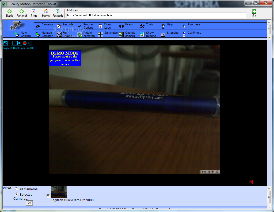Open Program Options menu item
The height and width of the screenshot is (212, 274).
click(x=89, y=26)
